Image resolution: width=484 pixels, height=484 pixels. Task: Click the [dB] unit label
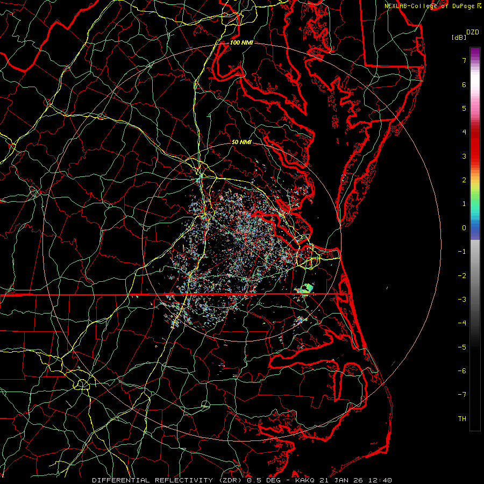tap(459, 37)
